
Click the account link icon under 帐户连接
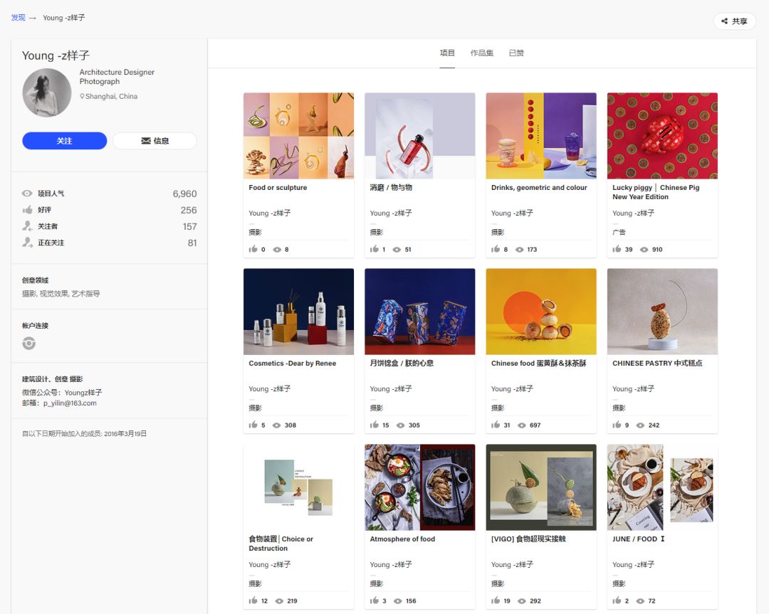[28, 344]
